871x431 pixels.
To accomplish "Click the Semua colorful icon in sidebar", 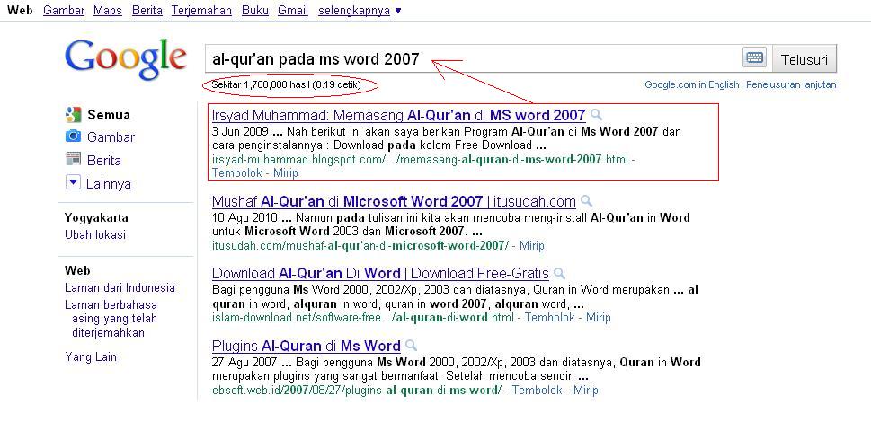I will tap(74, 115).
